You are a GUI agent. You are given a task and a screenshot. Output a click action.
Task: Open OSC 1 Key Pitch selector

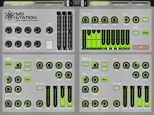49,65
